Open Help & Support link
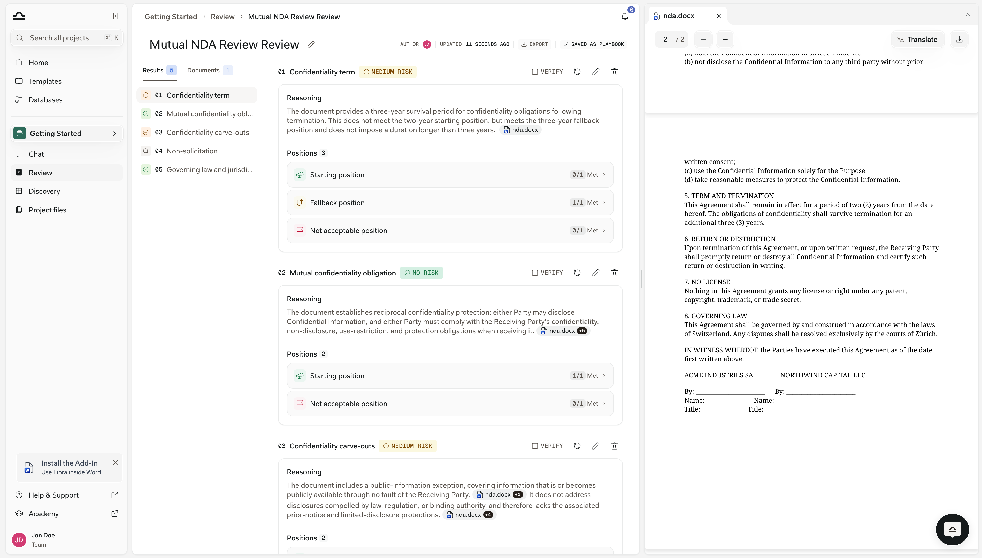This screenshot has height=558, width=982. coord(67,495)
